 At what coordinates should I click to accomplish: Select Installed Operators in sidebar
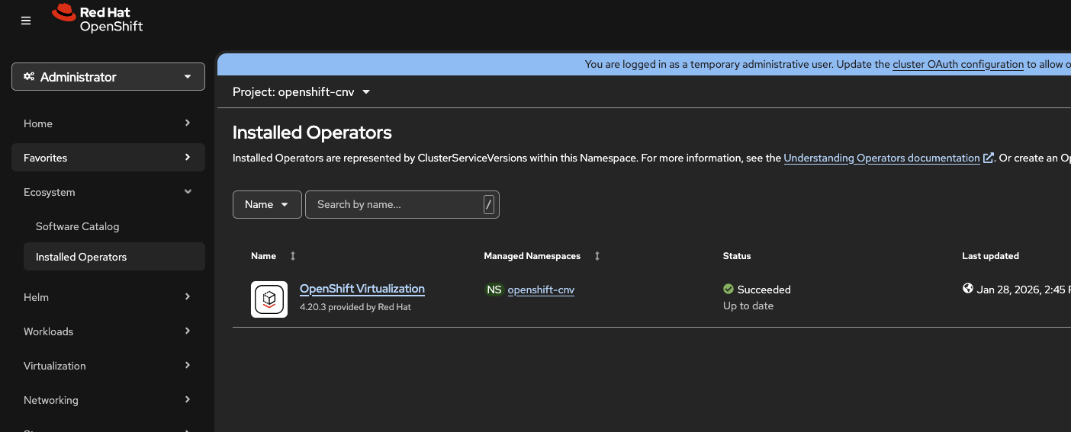(x=114, y=257)
